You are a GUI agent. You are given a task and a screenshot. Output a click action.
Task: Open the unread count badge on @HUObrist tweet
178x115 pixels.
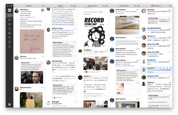click(43, 10)
